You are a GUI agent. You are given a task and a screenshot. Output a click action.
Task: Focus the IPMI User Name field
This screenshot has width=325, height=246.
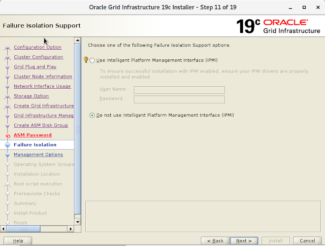click(x=179, y=90)
